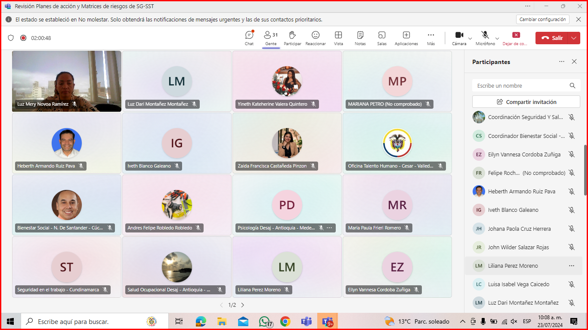Image resolution: width=588 pixels, height=330 pixels.
Task: Open Aplicaciones menu
Action: coord(406,38)
